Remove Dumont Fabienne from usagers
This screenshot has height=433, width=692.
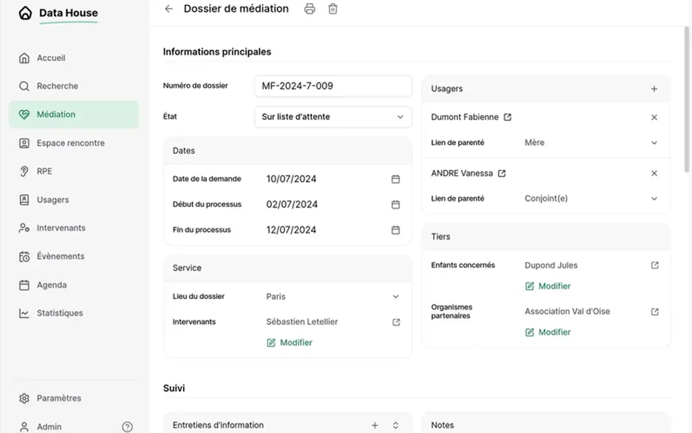(x=654, y=117)
